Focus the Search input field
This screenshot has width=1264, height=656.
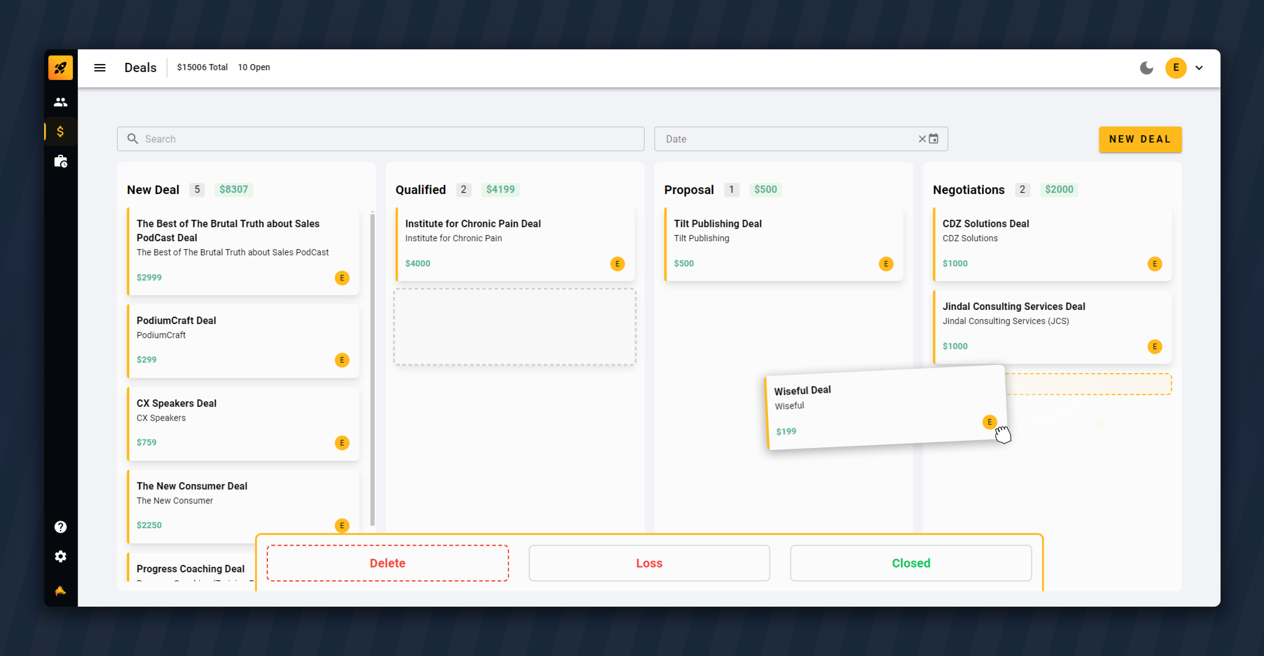380,139
